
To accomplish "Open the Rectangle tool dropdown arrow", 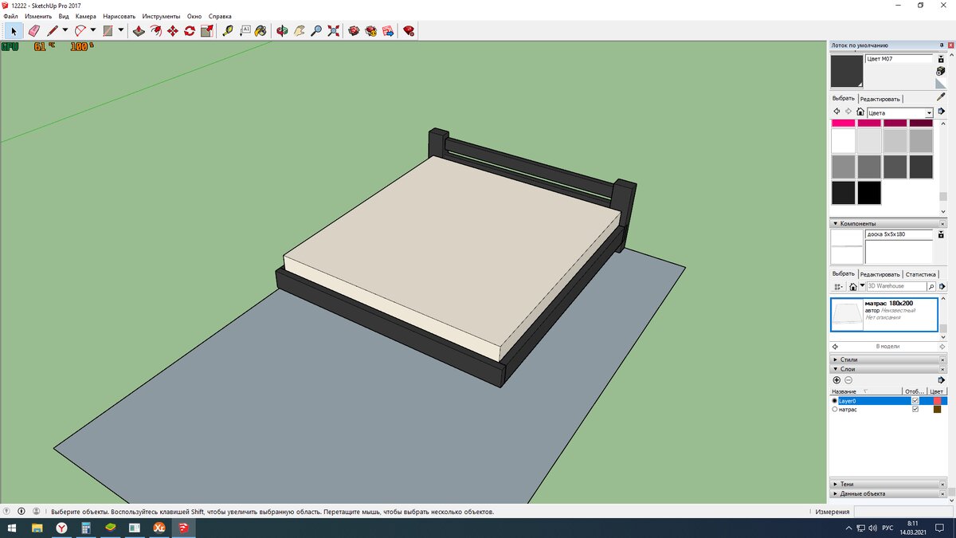I will tap(121, 31).
